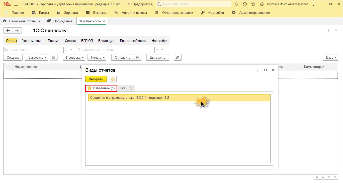Click the global search field
Image resolution: width=343 pixels, height=183 pixels.
194,4
